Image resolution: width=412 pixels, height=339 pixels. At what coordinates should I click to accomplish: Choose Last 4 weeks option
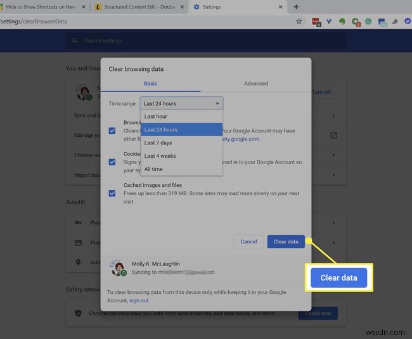181,156
